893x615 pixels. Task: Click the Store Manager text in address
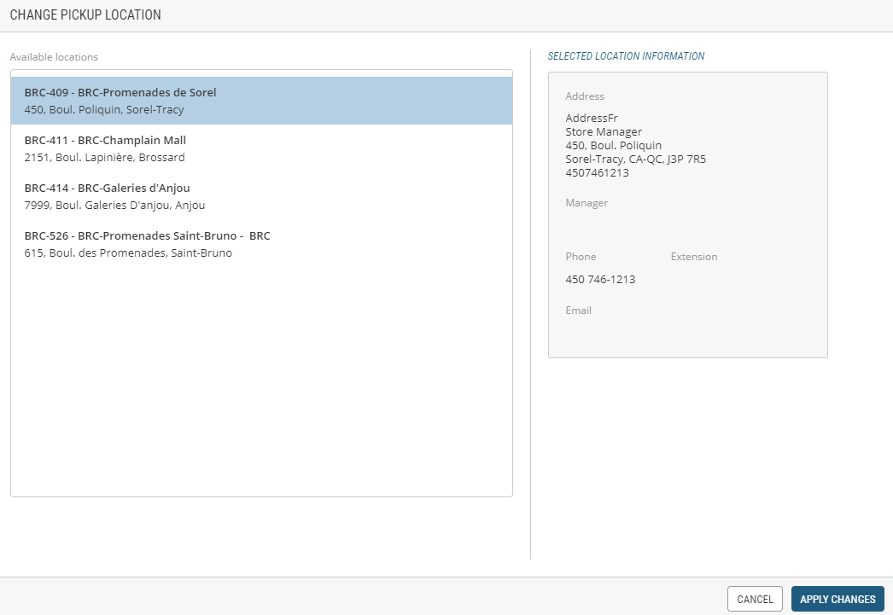point(604,131)
